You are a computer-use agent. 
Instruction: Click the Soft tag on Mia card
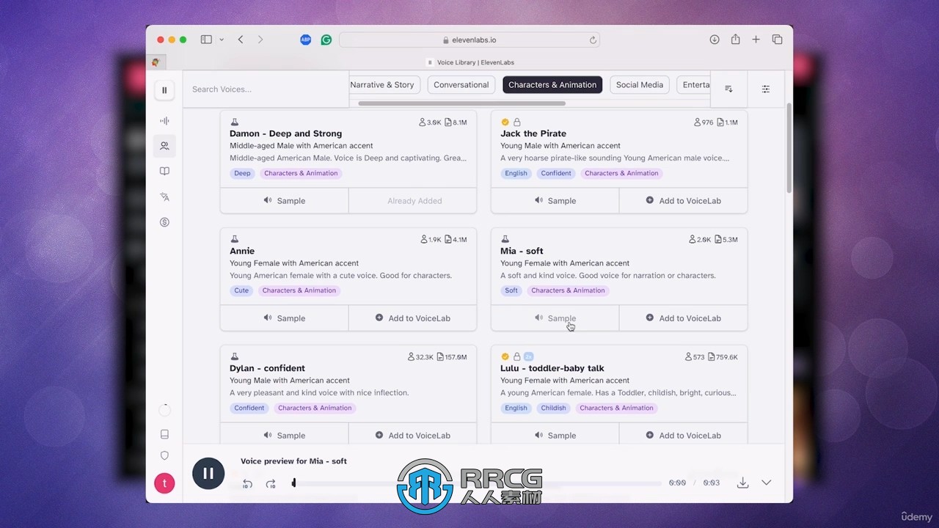(511, 290)
